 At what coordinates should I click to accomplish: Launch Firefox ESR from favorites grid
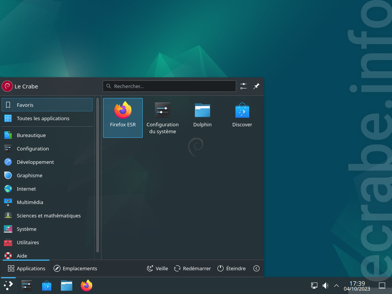[x=123, y=118]
